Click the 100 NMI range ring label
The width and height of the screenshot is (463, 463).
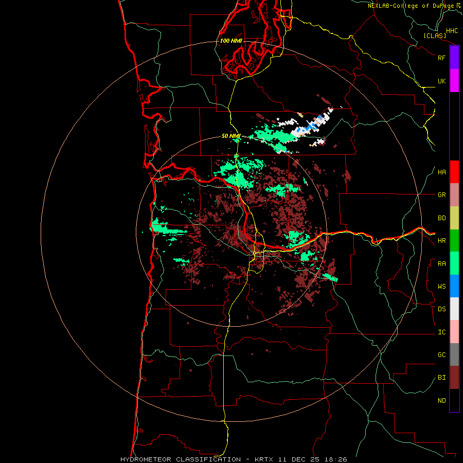click(x=231, y=41)
